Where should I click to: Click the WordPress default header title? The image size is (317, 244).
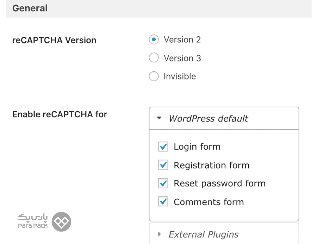209,119
